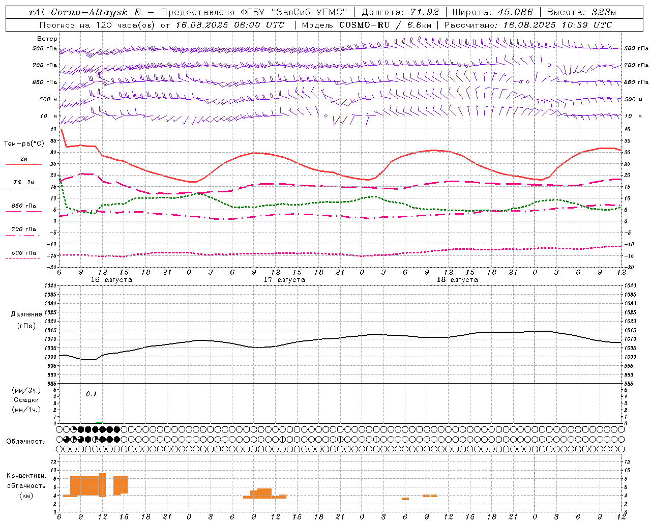The height and width of the screenshot is (521, 651).
Task: Click the (км) convective cloud unit label
Action: click(26, 496)
